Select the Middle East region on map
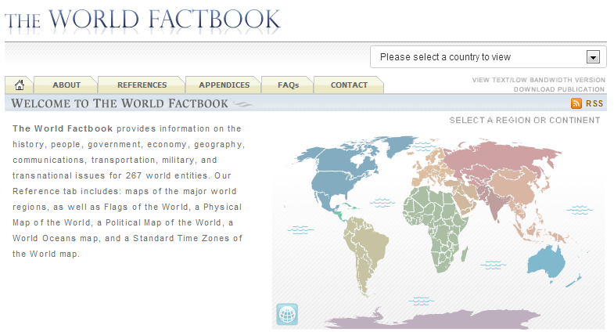 tap(463, 194)
